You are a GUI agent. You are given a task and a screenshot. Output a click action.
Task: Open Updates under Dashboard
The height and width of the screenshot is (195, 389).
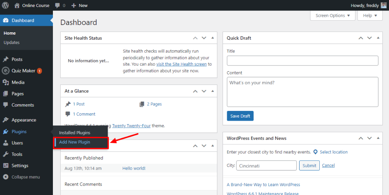[11, 42]
